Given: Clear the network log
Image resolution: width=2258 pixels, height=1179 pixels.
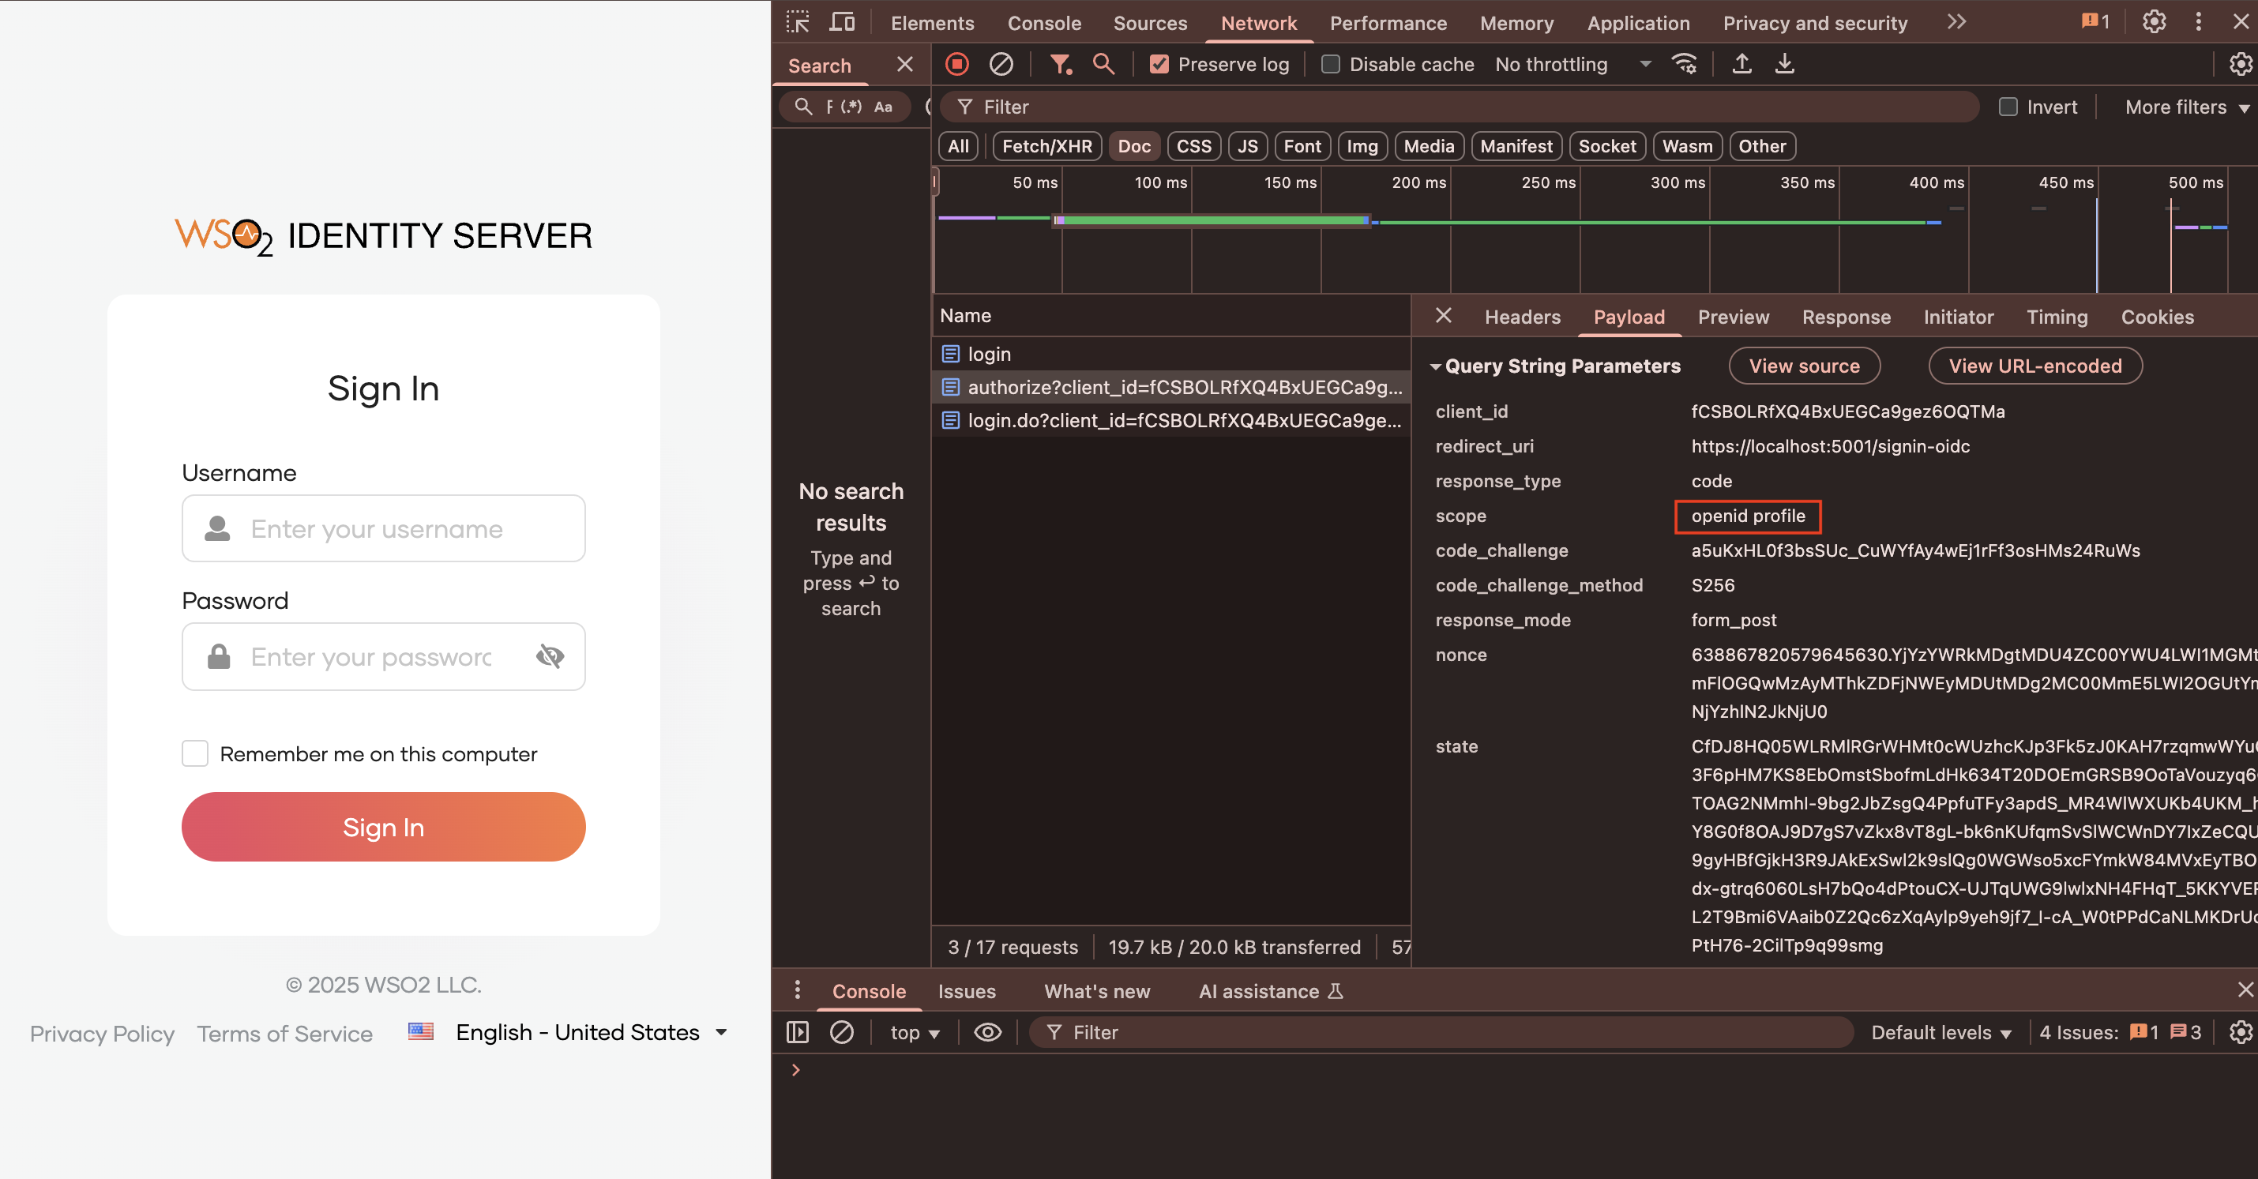Looking at the screenshot, I should tap(1001, 64).
